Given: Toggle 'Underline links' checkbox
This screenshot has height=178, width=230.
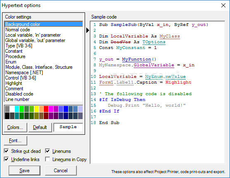Looking at the screenshot, I should tap(6, 159).
